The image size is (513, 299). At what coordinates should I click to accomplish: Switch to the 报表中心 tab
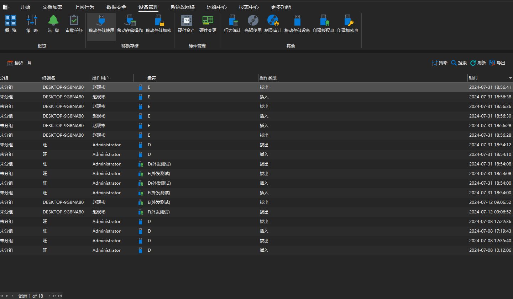tap(249, 7)
